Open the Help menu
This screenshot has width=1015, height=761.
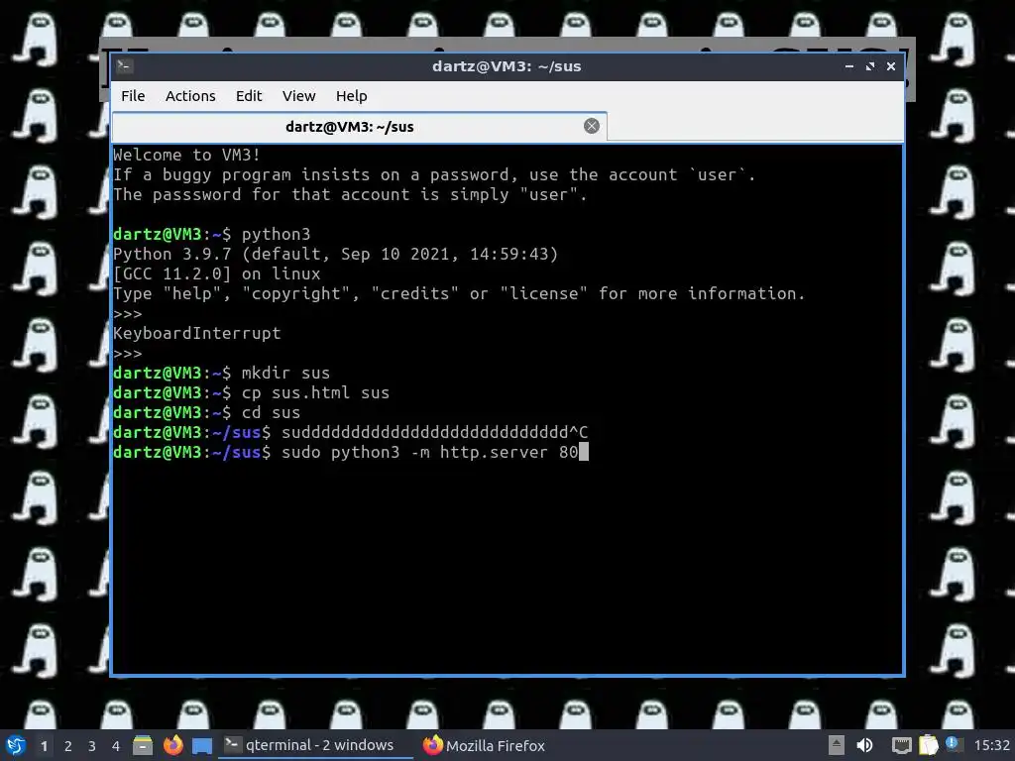[352, 96]
